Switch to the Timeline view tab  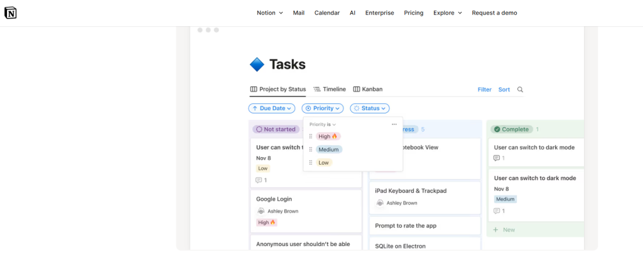pos(330,89)
